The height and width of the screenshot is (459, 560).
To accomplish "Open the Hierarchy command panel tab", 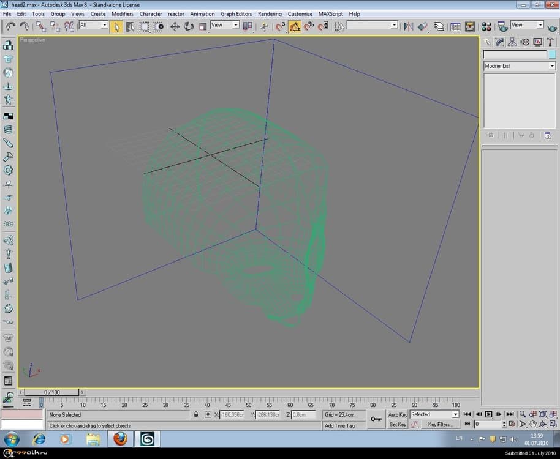I will pyautogui.click(x=512, y=42).
